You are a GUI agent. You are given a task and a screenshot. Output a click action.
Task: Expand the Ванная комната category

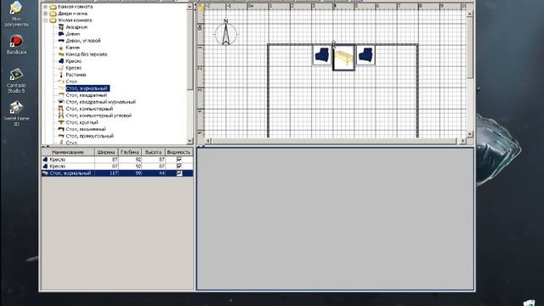coord(45,7)
